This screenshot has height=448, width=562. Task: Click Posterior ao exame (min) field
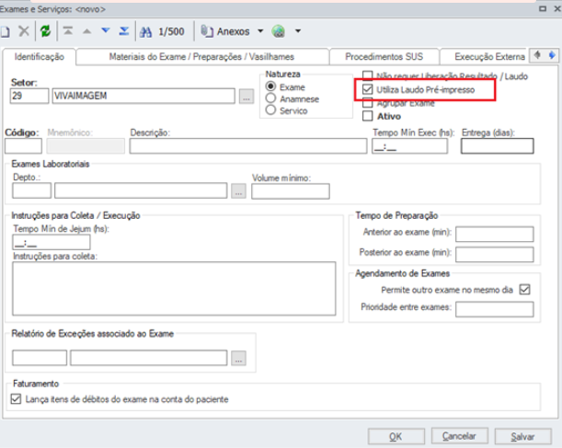[x=495, y=255]
